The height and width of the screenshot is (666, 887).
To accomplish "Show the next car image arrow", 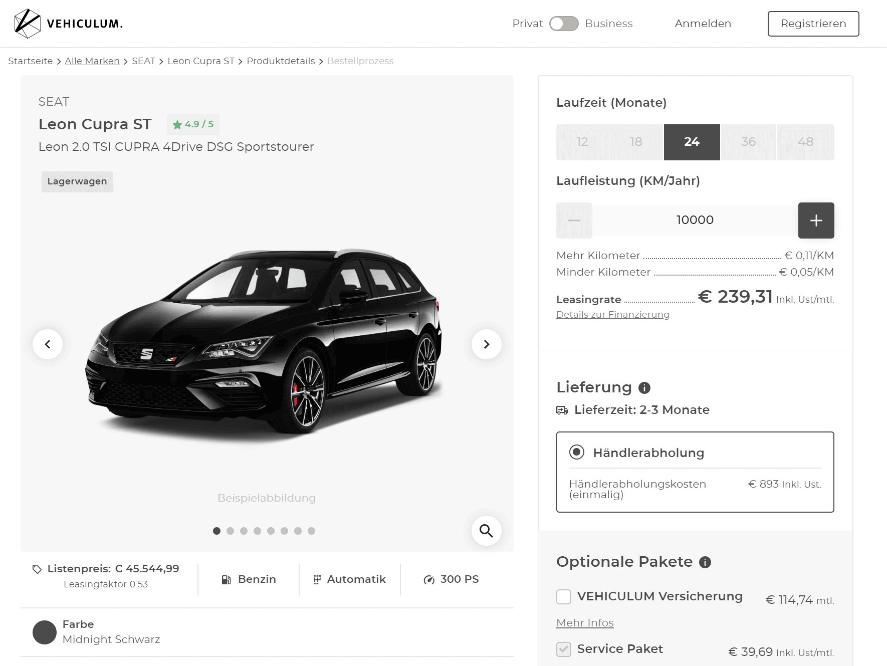I will (x=486, y=344).
